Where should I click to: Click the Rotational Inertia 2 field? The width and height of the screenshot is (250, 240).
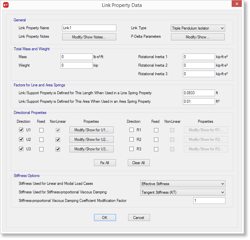(x=199, y=65)
